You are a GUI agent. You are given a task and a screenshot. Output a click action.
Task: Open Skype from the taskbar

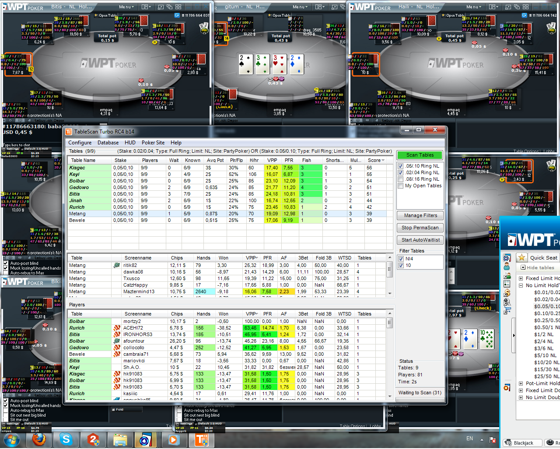click(x=66, y=439)
